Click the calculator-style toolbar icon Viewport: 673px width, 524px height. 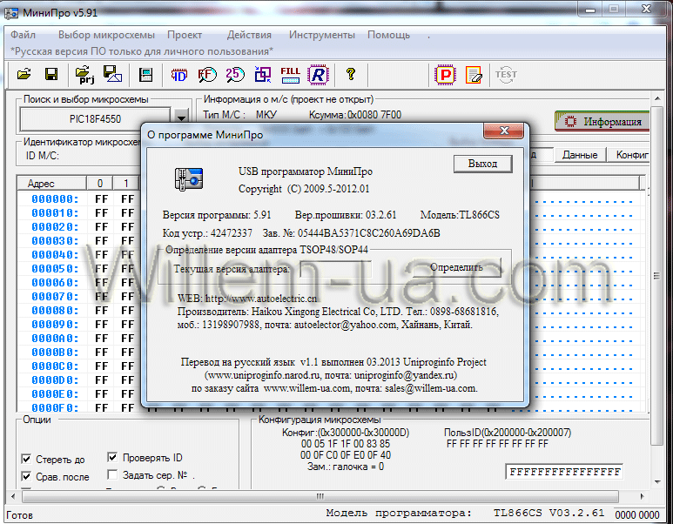click(x=146, y=75)
